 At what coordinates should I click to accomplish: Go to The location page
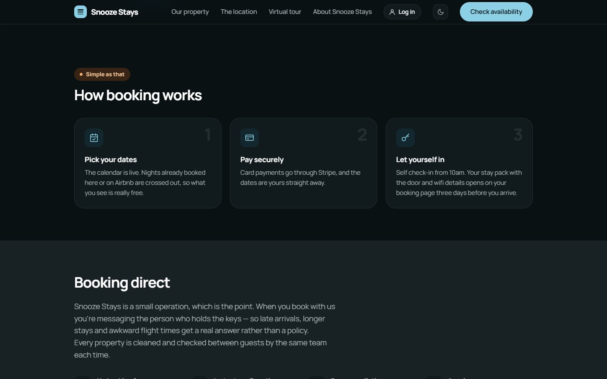click(239, 12)
